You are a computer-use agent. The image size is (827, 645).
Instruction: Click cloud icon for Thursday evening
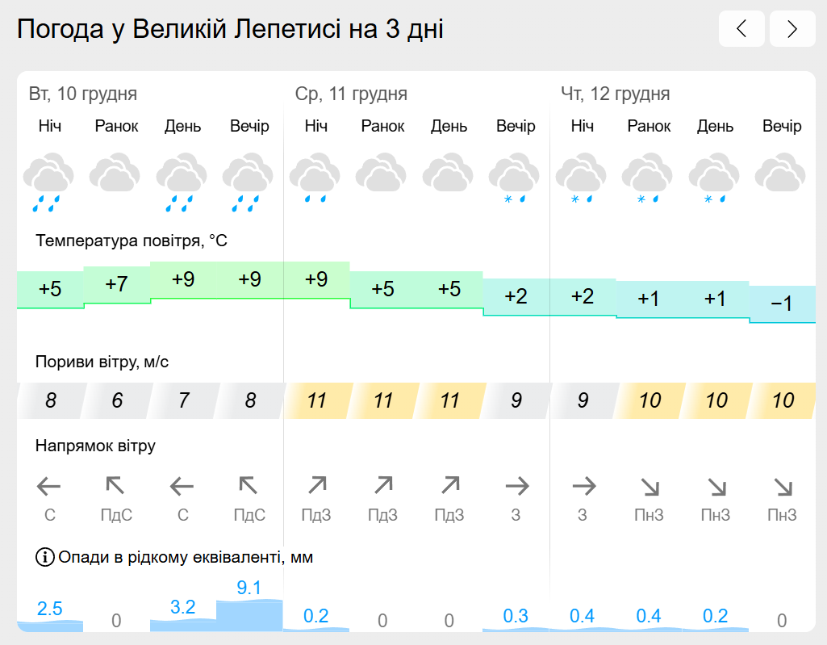point(780,172)
